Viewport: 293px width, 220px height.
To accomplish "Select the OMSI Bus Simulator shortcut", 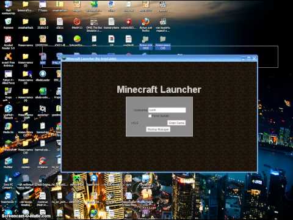I will pos(94,24).
